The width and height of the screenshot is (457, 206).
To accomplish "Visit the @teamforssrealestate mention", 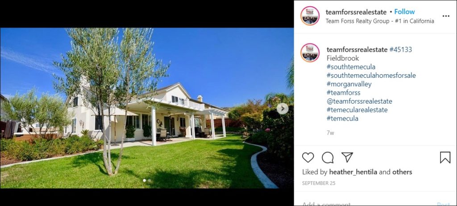I will coord(359,101).
